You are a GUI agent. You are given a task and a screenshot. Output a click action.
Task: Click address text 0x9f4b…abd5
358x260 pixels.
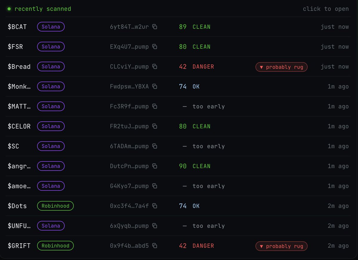coord(129,246)
